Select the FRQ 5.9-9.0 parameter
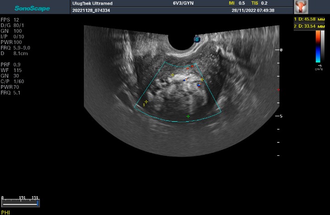Screen dimensions: 330x215 (x=15, y=48)
